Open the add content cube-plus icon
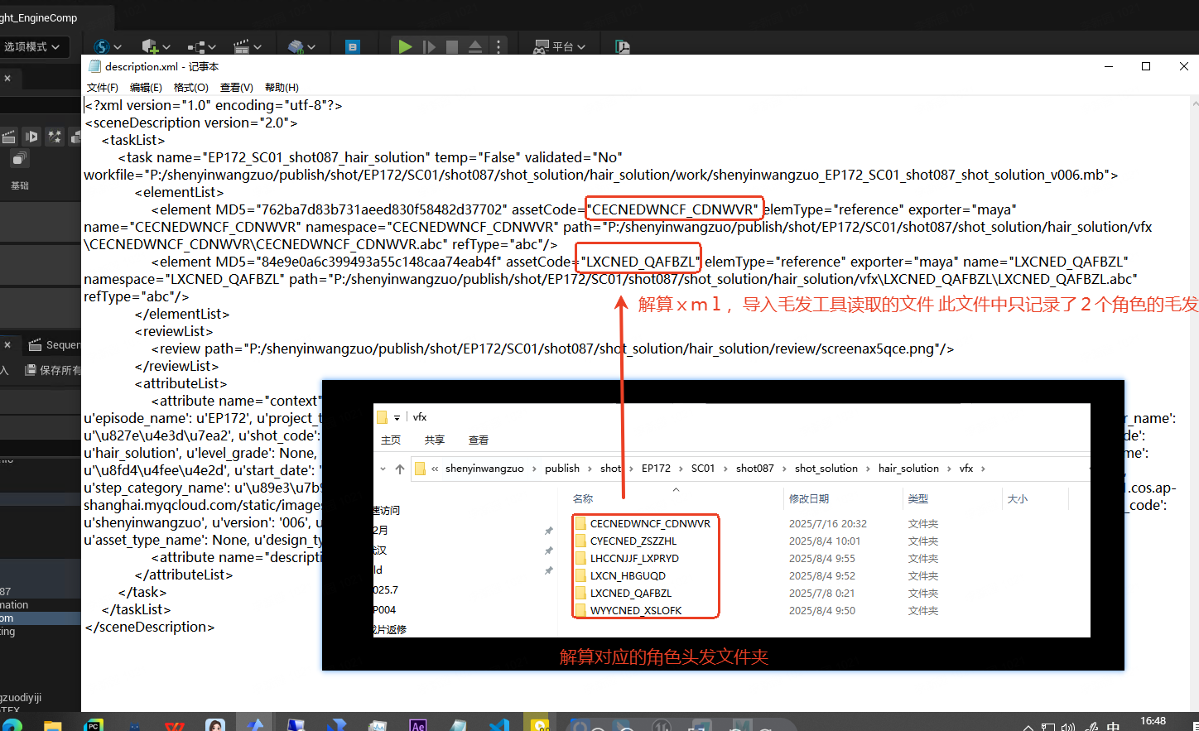 (x=155, y=47)
